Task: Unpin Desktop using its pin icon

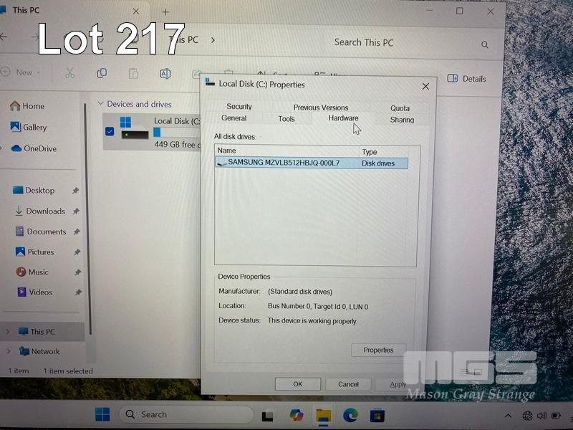Action: [x=75, y=191]
